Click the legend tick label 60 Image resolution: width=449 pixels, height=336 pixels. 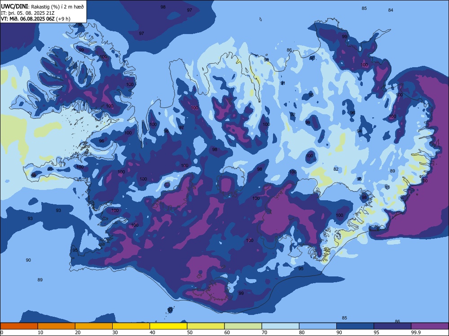click(x=227, y=332)
